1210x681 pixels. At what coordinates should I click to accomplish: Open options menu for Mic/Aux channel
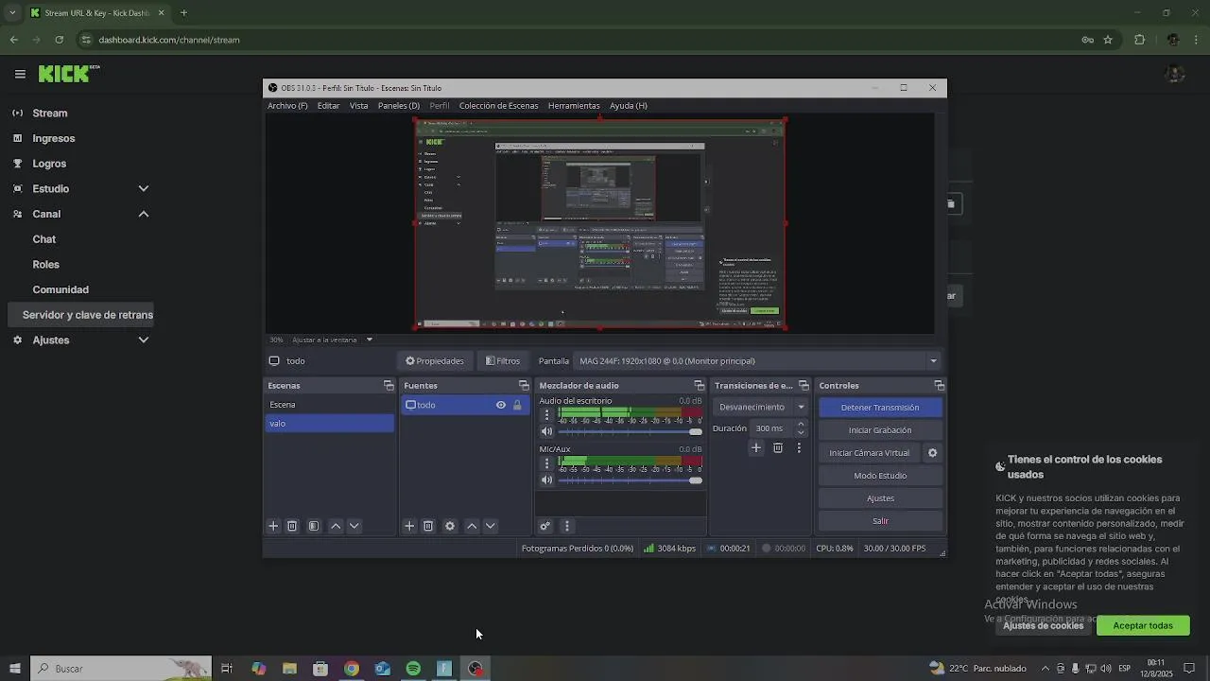point(546,463)
